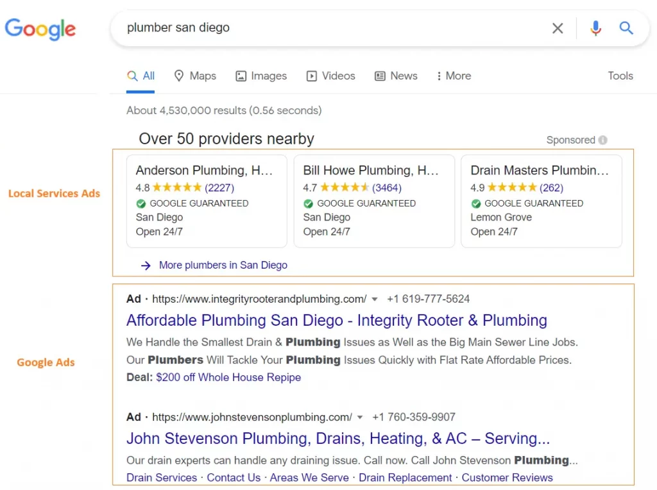
Task: Clear the search box with X icon
Action: [x=558, y=28]
